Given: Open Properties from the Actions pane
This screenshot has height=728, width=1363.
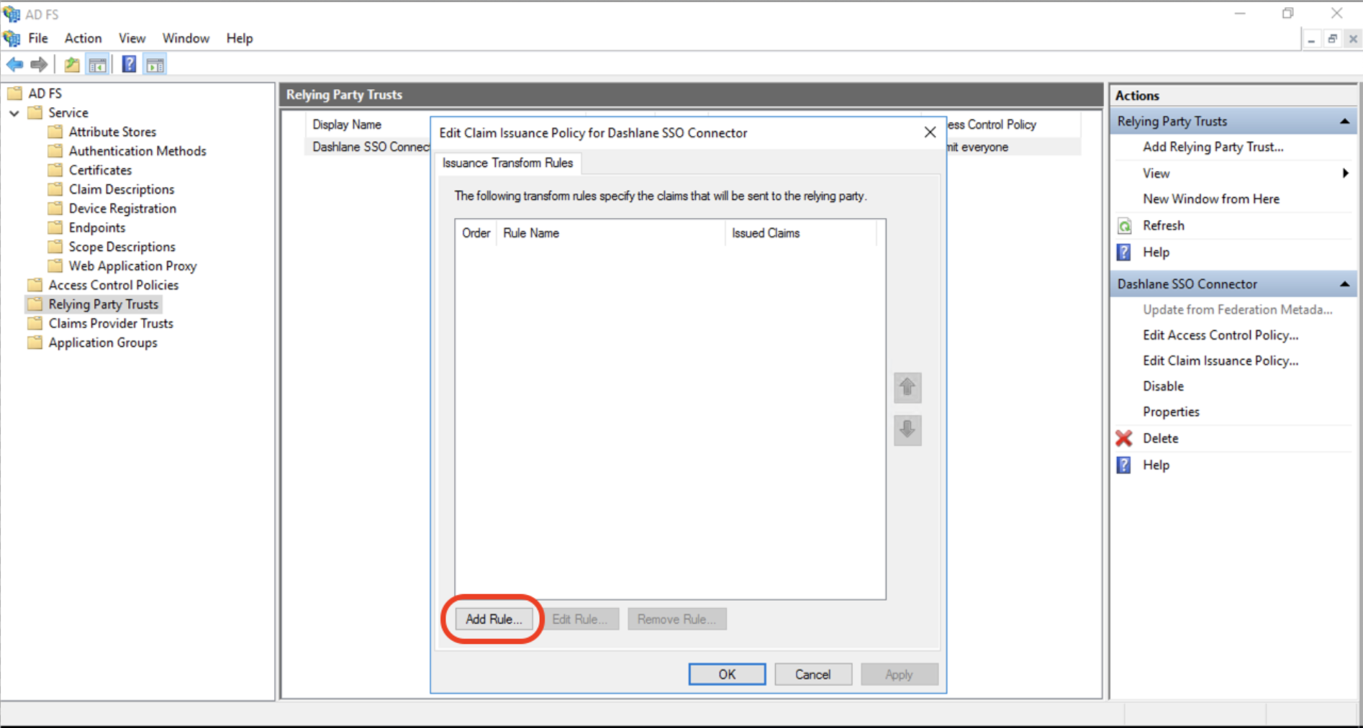Looking at the screenshot, I should tap(1171, 412).
